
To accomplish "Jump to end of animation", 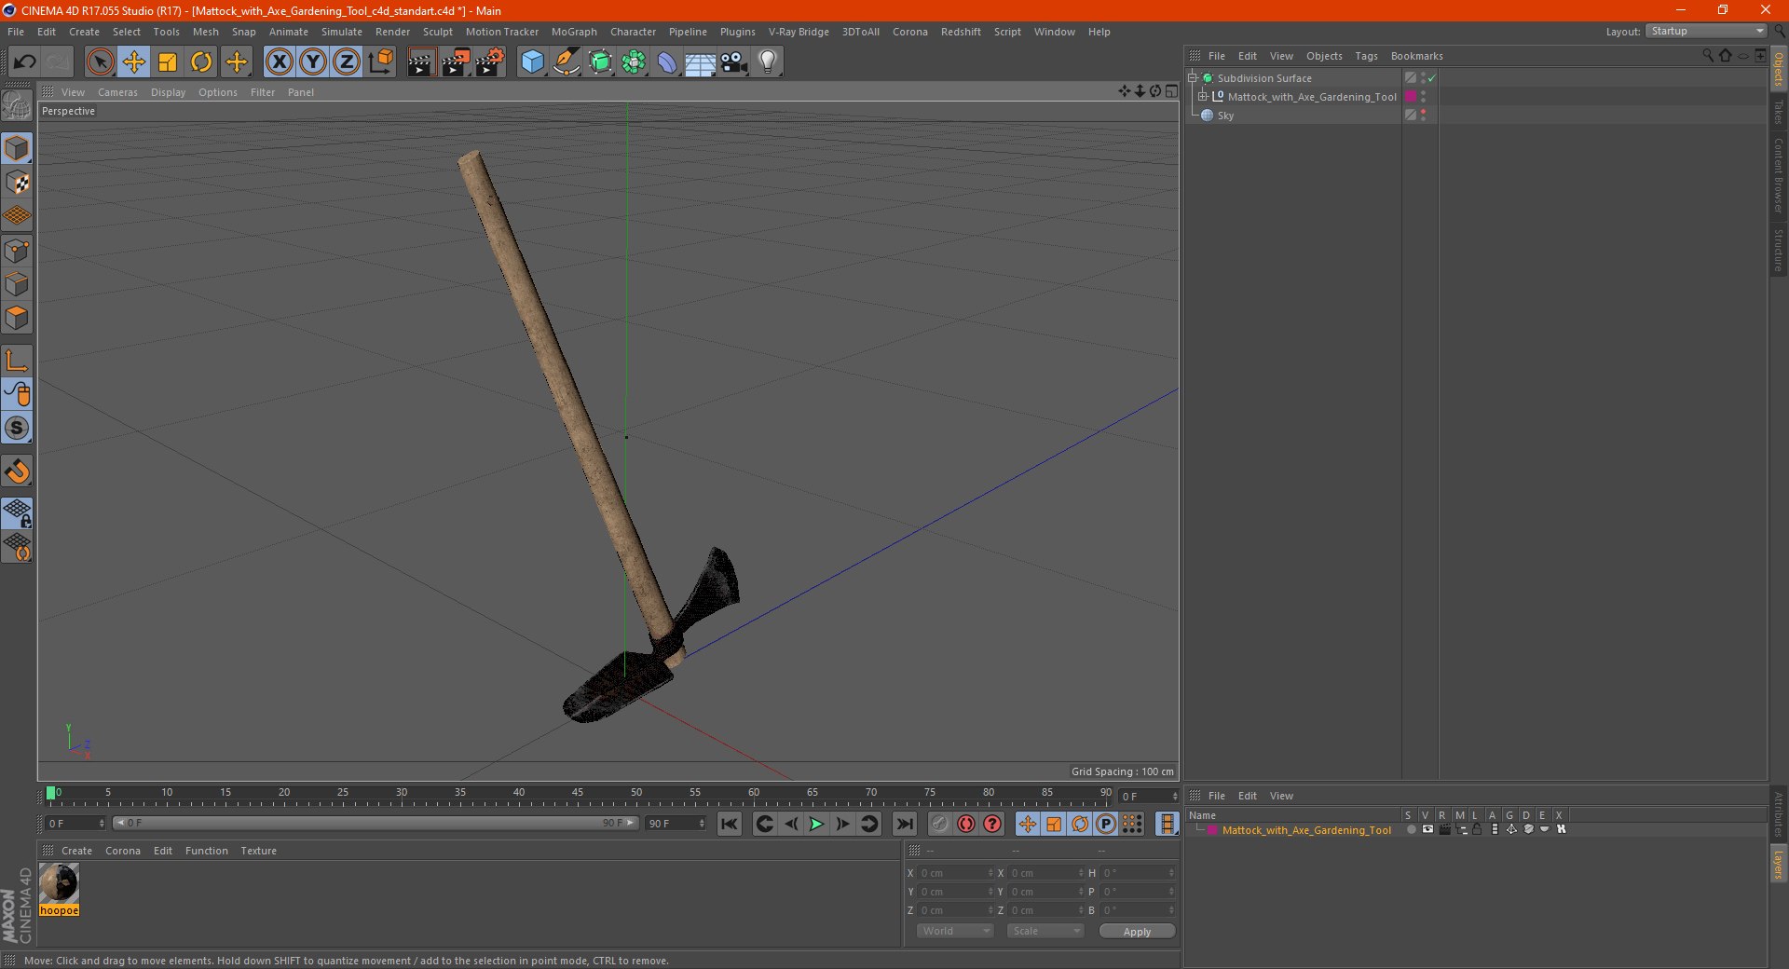I will (904, 824).
